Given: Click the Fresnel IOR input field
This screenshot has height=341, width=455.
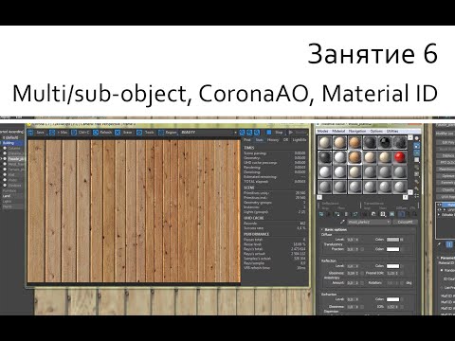Looking at the screenshot, I should pos(391,273).
